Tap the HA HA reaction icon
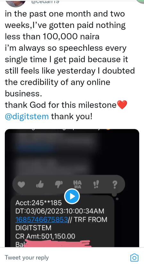 [77, 185]
